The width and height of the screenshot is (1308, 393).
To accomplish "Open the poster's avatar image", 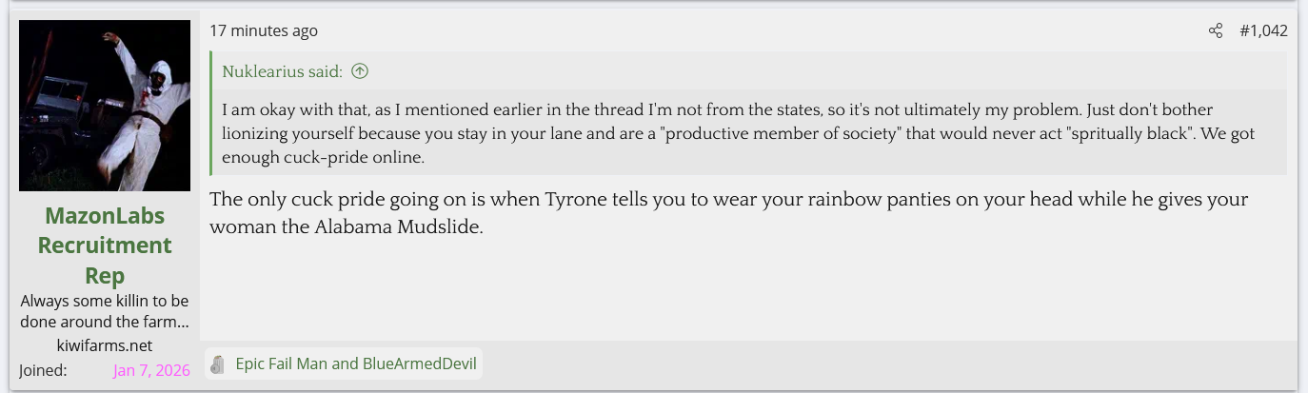I will click(x=105, y=106).
